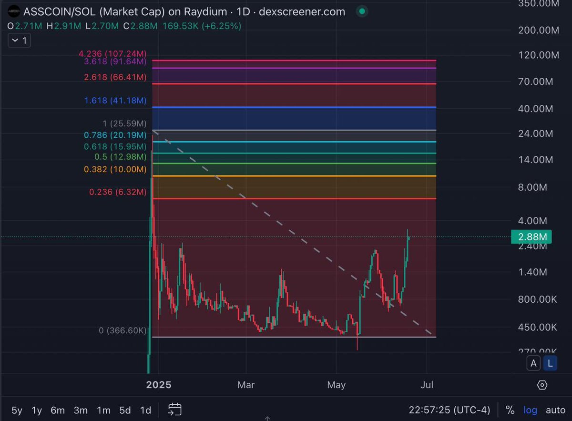Open the go-to-date calendar icon
This screenshot has height=421, width=572.
[x=175, y=410]
